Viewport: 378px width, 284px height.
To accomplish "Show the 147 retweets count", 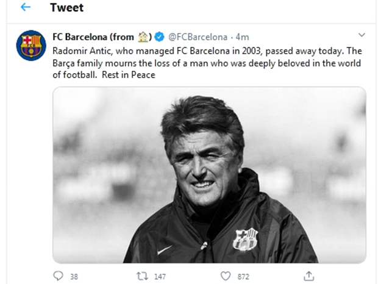I will (x=159, y=277).
